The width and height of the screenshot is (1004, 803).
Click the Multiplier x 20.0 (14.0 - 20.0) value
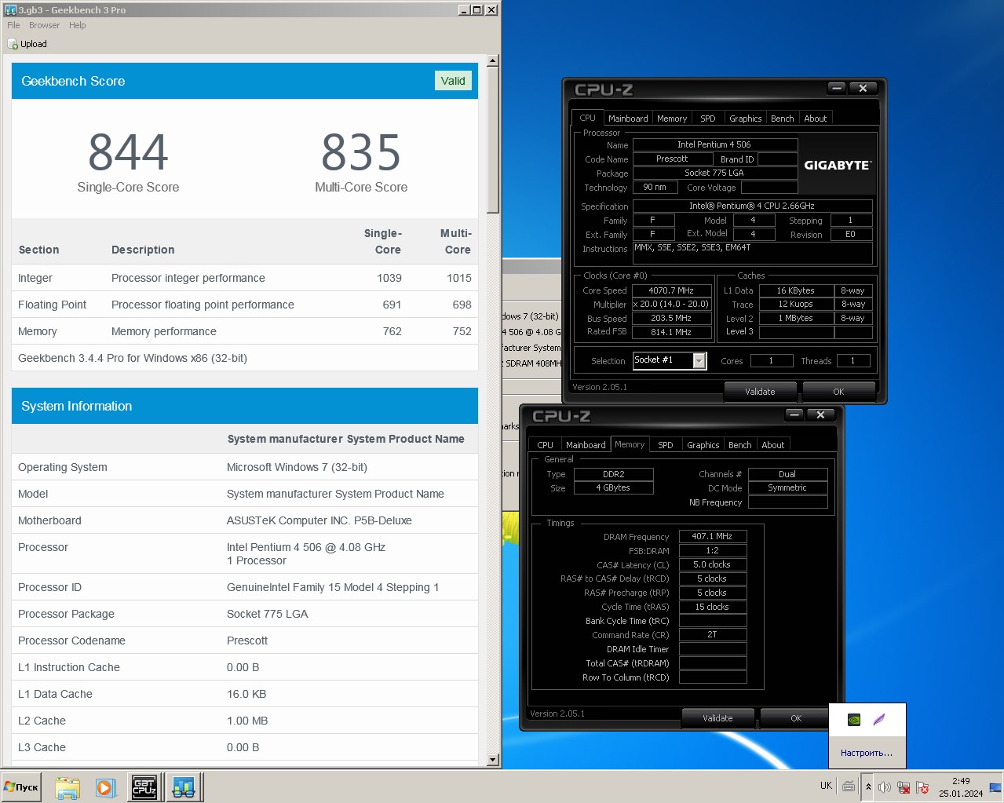click(671, 304)
